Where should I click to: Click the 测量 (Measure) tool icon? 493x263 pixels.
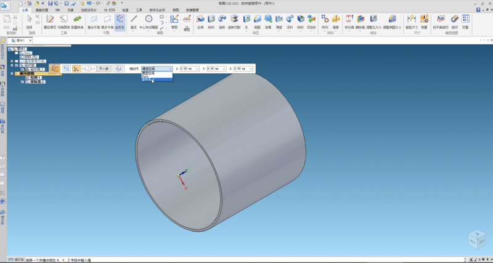pos(424,20)
